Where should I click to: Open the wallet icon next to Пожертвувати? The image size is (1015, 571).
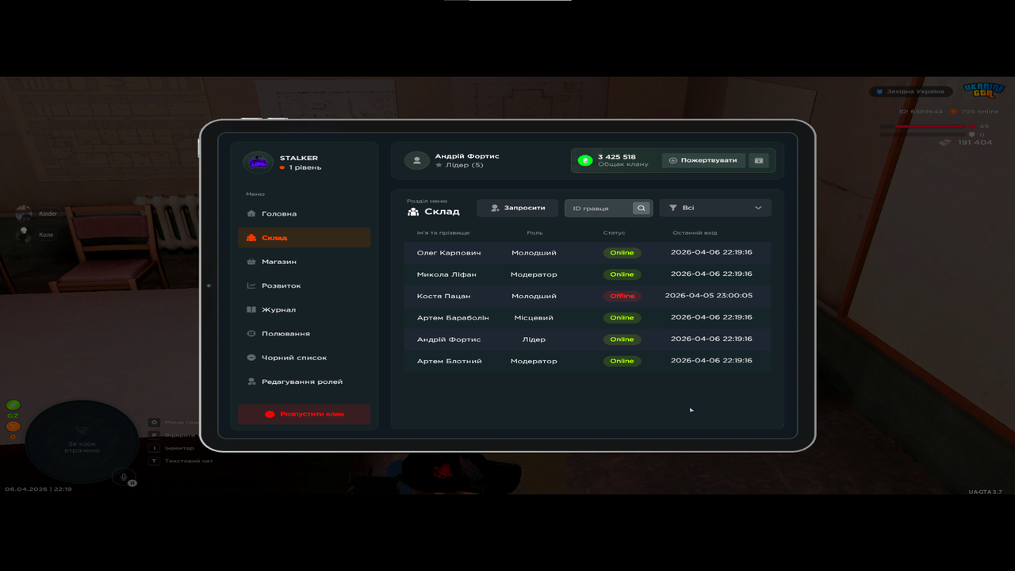tap(759, 160)
